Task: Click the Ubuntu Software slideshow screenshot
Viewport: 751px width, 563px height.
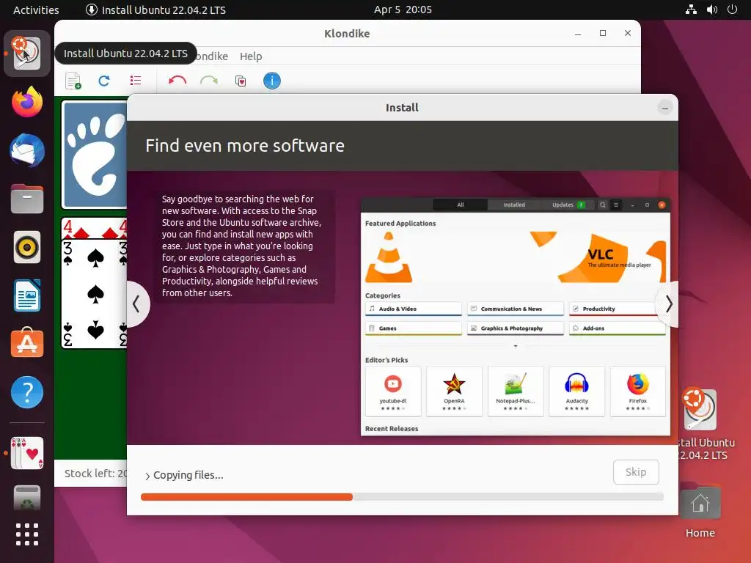Action: [516, 317]
